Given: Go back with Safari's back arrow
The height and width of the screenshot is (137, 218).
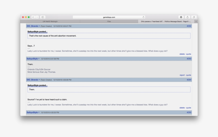Looking at the screenshot, I should pyautogui.click(x=33, y=17).
